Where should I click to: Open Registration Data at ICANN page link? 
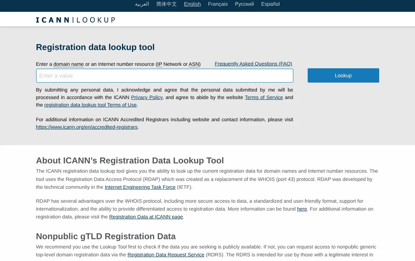(x=146, y=217)
